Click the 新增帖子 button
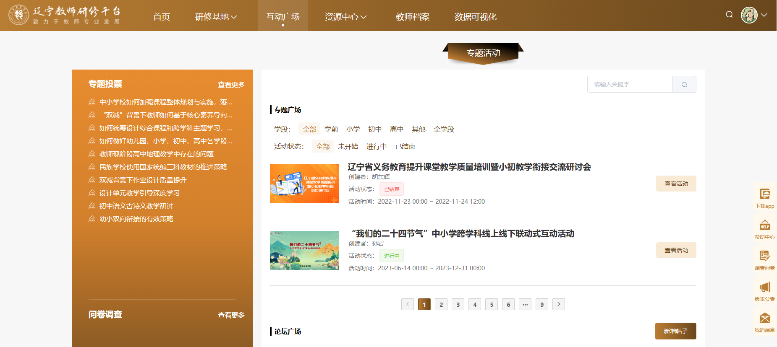777x347 pixels. click(x=675, y=331)
